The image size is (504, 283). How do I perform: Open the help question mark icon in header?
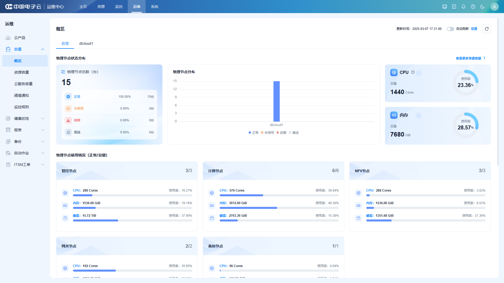point(473,7)
